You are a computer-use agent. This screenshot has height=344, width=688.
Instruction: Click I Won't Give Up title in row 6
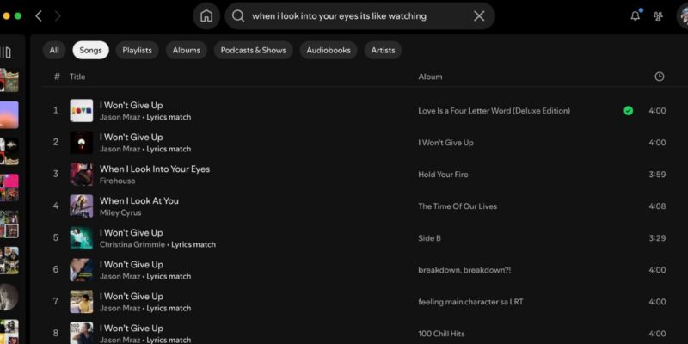(x=132, y=265)
